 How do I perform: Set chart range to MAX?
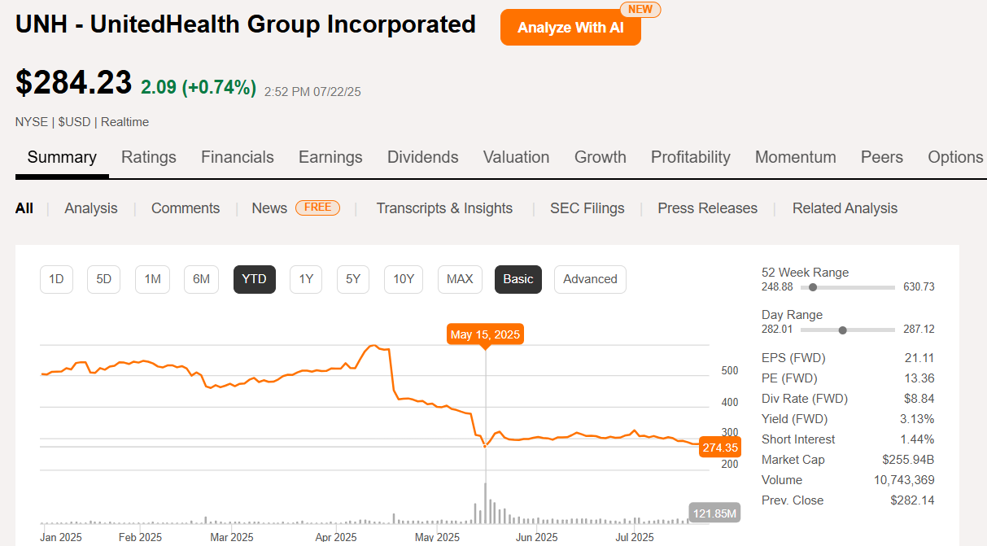pos(460,279)
